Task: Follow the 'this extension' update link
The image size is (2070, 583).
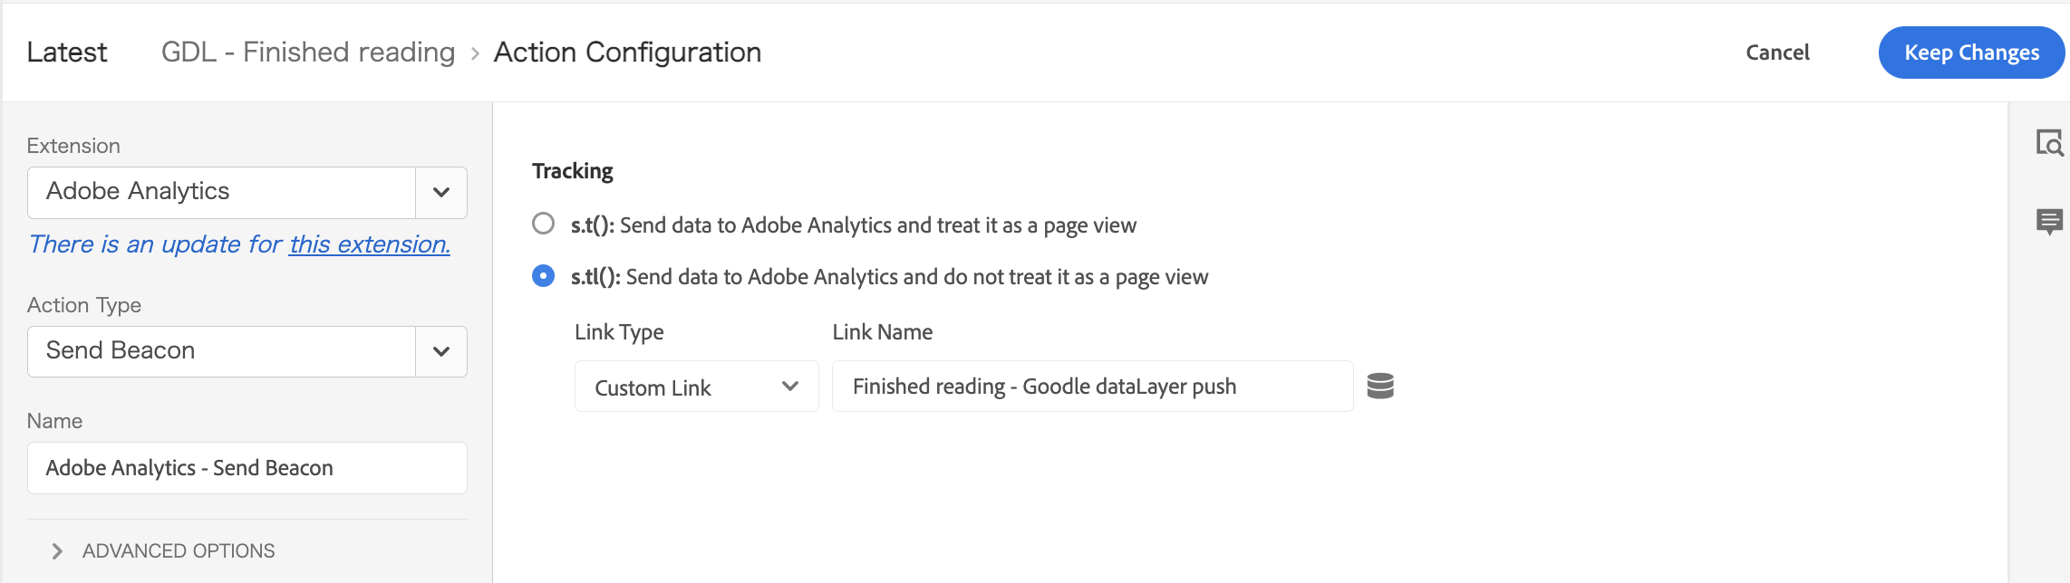Action: click(369, 244)
